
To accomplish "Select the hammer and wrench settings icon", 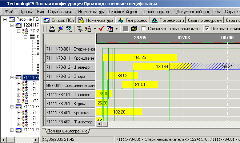I will (69, 29).
